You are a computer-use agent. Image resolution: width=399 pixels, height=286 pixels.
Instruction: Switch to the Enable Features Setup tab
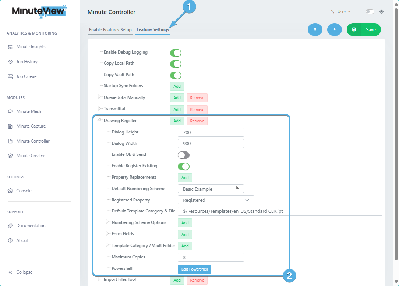tap(110, 29)
